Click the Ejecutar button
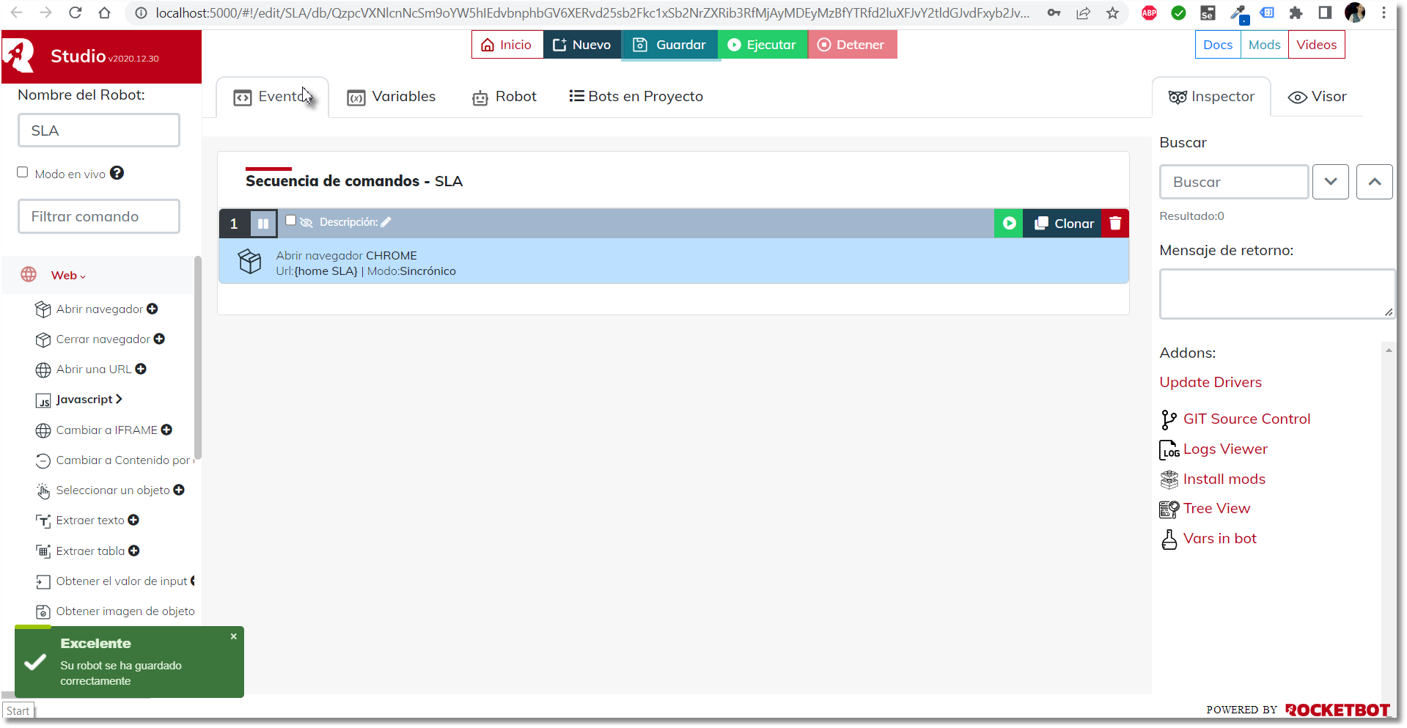Viewport: 1407px width, 728px height. (763, 45)
